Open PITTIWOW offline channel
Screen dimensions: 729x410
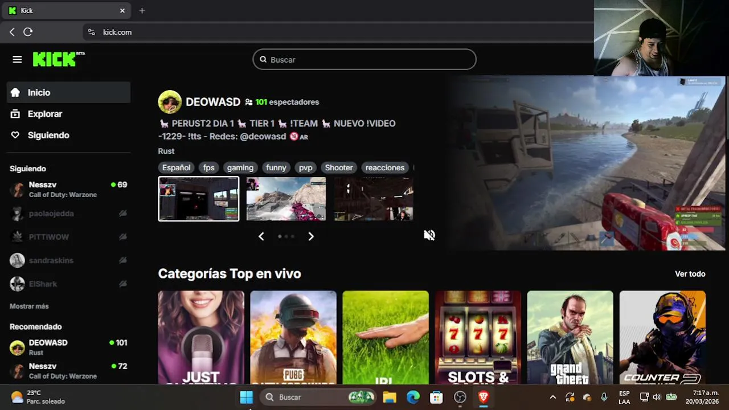68,237
